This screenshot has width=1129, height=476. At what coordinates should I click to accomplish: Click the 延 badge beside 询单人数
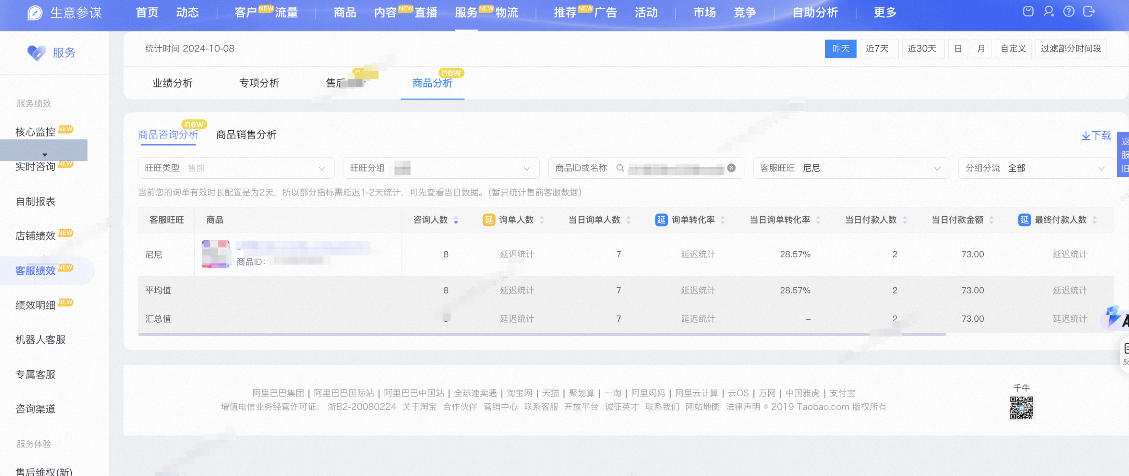point(489,220)
